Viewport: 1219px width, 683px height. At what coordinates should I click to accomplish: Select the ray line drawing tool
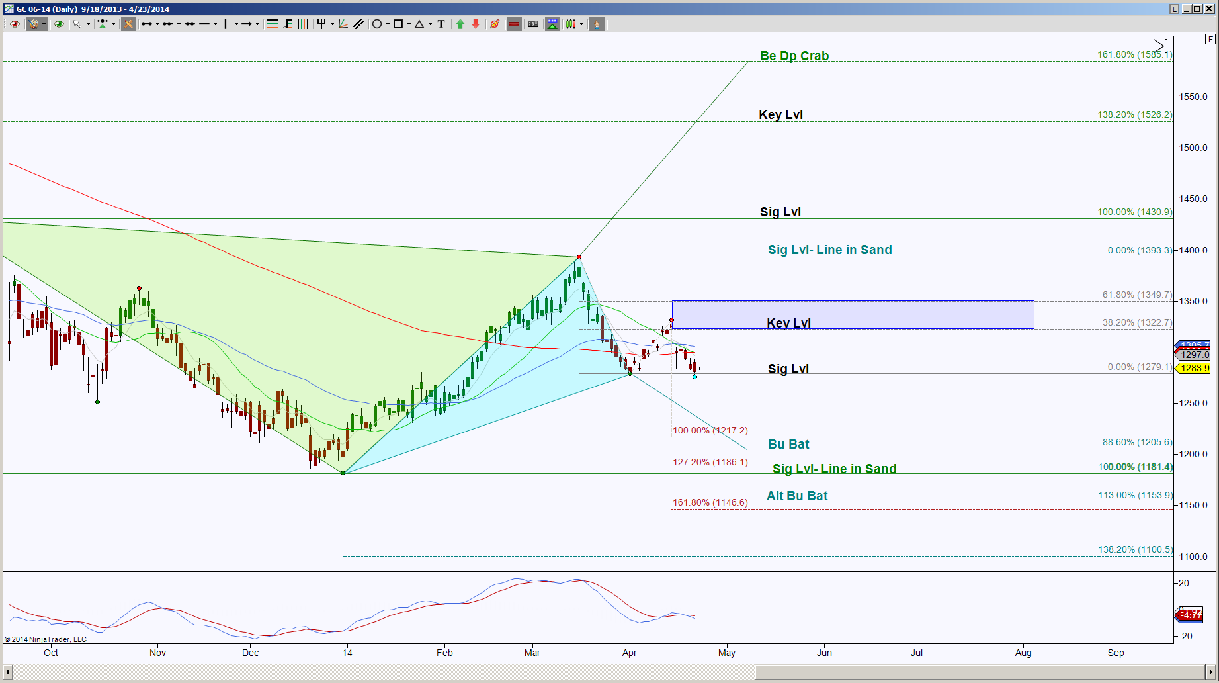click(x=168, y=24)
